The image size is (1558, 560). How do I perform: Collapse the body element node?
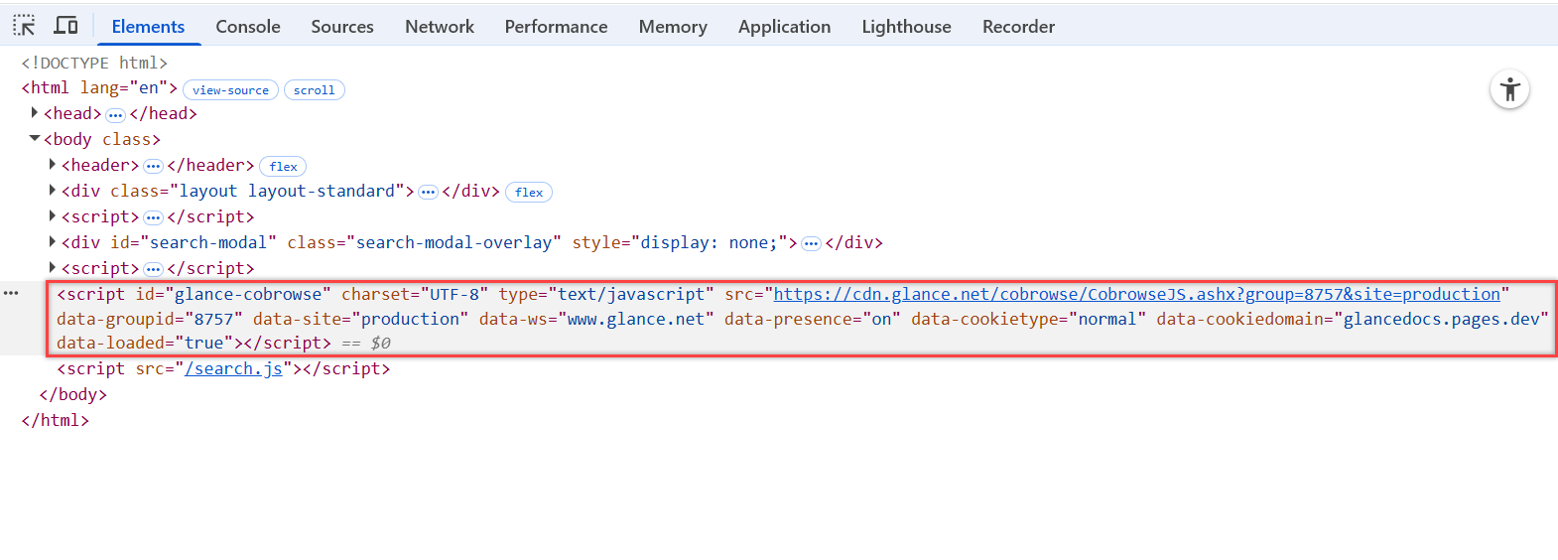coord(35,139)
